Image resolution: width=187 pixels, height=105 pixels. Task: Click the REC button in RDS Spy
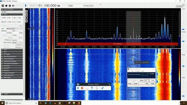pos(147,84)
